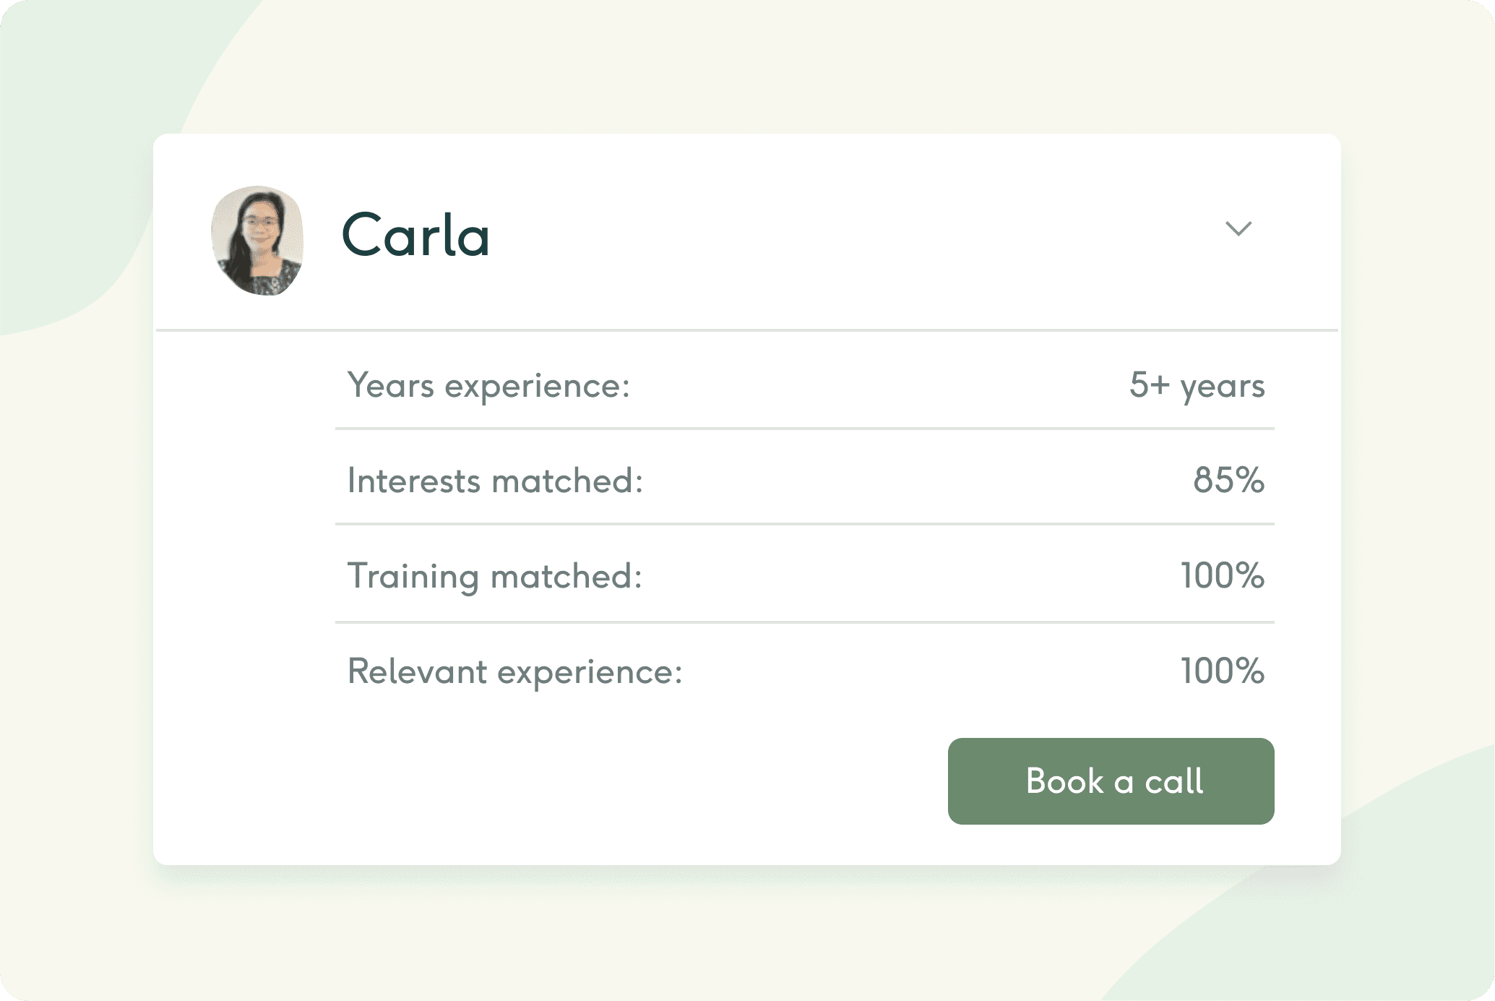Click the divider below Training matched row
Image resolution: width=1495 pixels, height=1001 pixels.
click(x=804, y=622)
